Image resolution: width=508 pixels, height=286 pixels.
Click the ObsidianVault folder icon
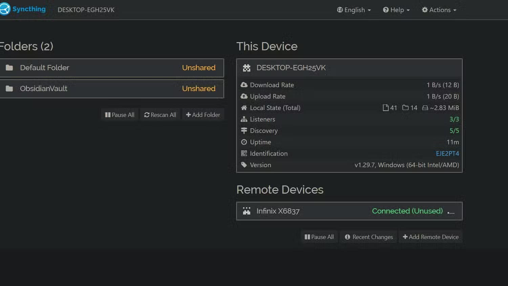9,89
